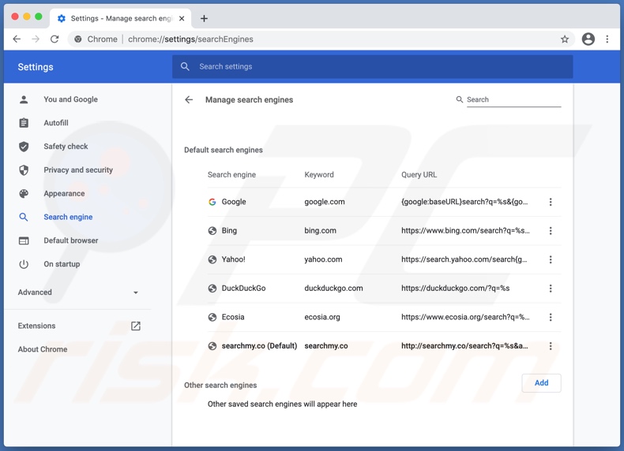Open Extensions page link
Screen dimensions: 624x451
coord(36,326)
